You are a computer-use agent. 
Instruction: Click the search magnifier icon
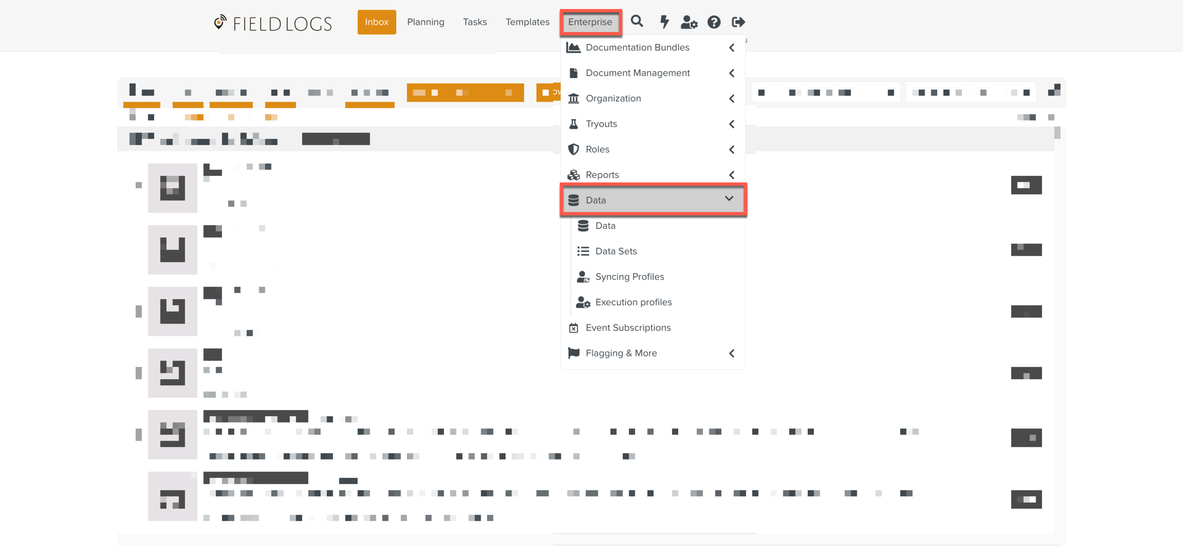637,22
